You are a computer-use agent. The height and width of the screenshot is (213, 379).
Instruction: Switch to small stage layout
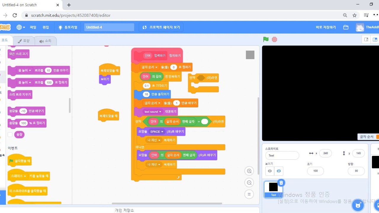[x=366, y=39]
